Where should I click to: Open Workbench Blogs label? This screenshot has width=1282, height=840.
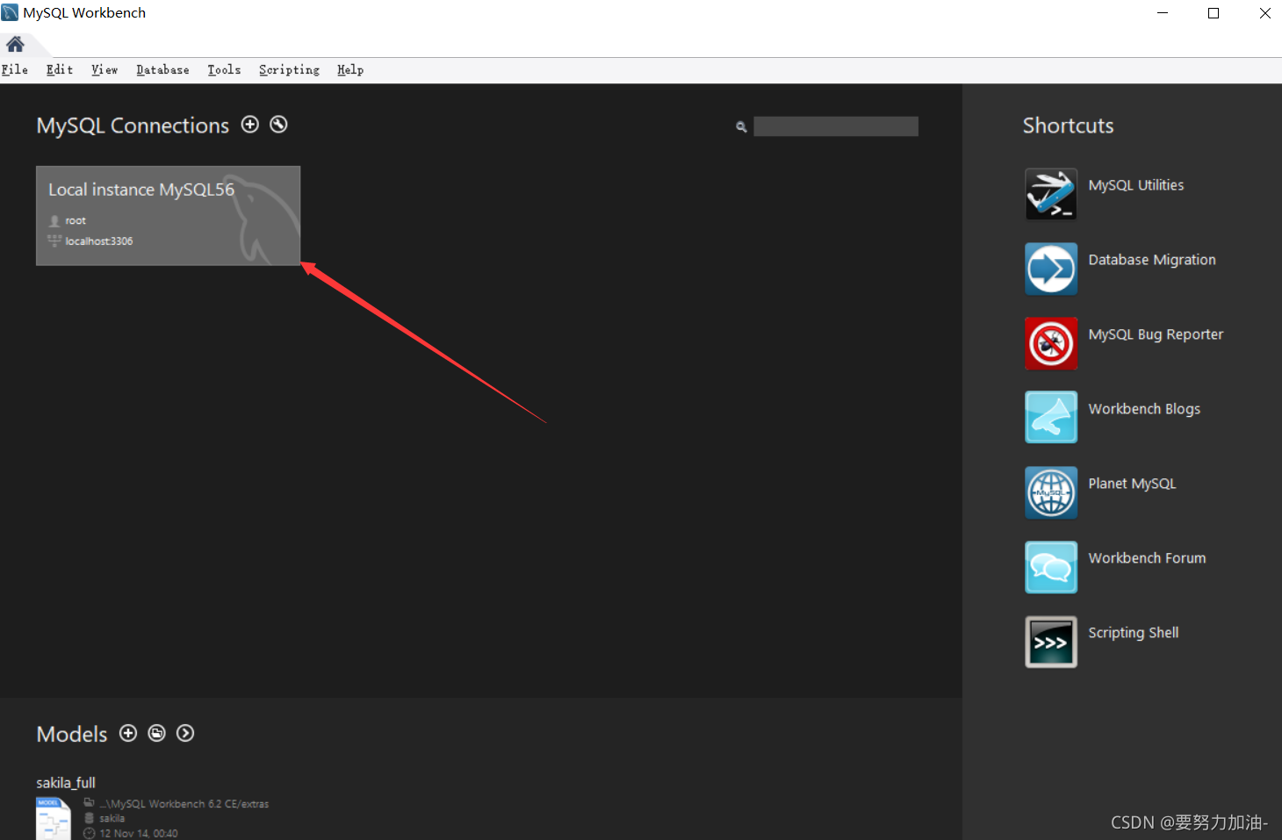(1144, 409)
